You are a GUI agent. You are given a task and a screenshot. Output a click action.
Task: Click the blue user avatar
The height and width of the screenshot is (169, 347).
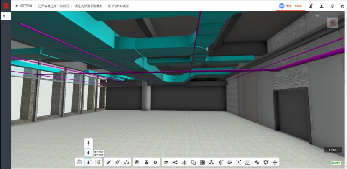[281, 6]
